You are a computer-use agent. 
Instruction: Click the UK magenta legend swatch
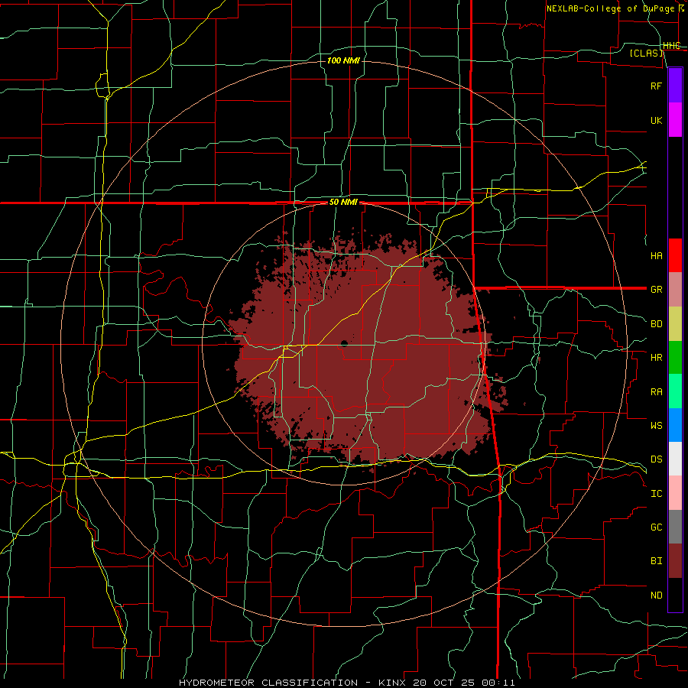tap(675, 120)
